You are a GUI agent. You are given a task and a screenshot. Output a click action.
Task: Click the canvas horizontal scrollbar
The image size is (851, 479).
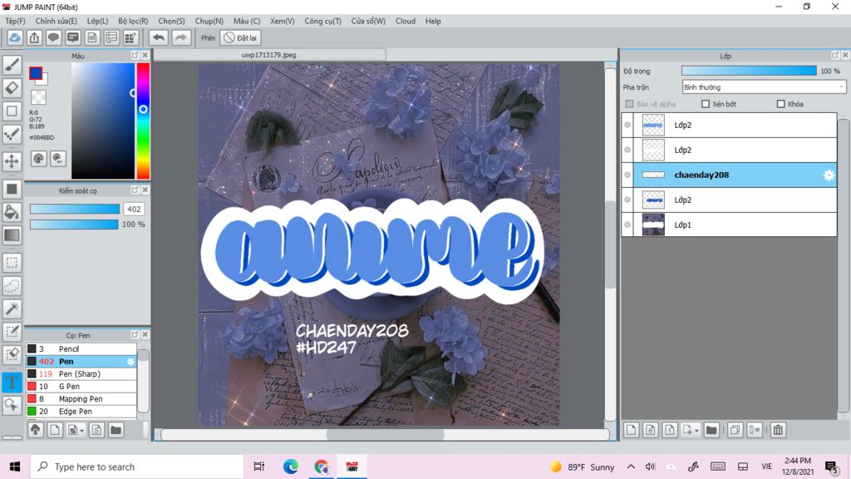386,434
